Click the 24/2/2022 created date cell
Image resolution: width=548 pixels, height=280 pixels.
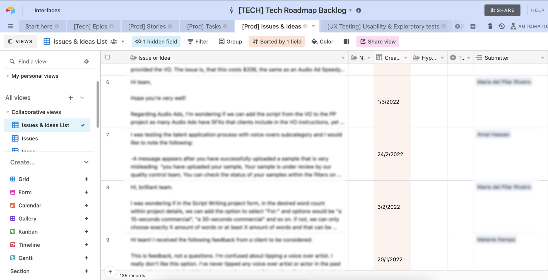point(392,154)
